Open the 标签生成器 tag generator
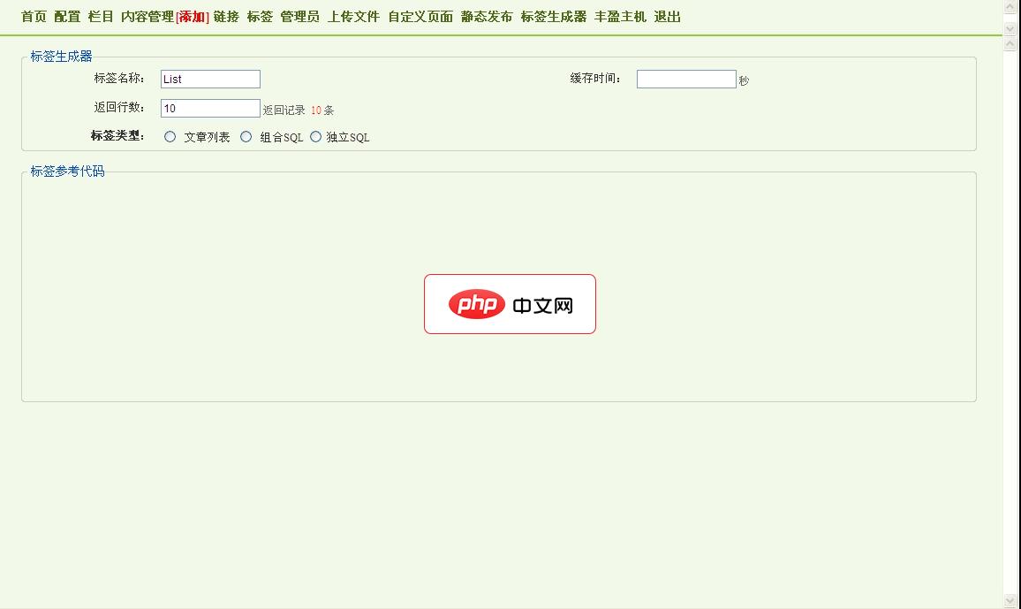The width and height of the screenshot is (1021, 609). coord(554,16)
